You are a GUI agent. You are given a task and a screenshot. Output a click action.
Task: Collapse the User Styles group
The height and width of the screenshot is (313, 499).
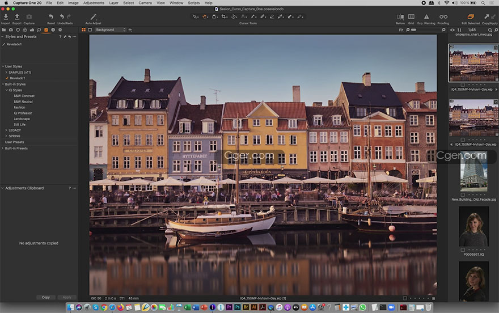[x=3, y=66]
